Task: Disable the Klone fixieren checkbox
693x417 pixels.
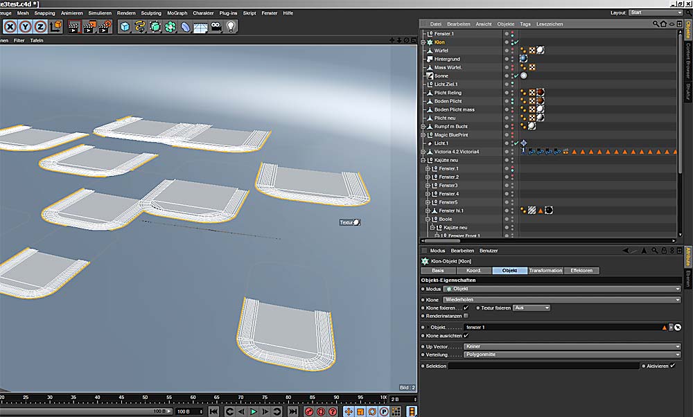Action: (x=466, y=308)
